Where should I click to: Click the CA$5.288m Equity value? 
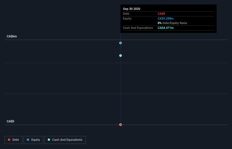166,18
